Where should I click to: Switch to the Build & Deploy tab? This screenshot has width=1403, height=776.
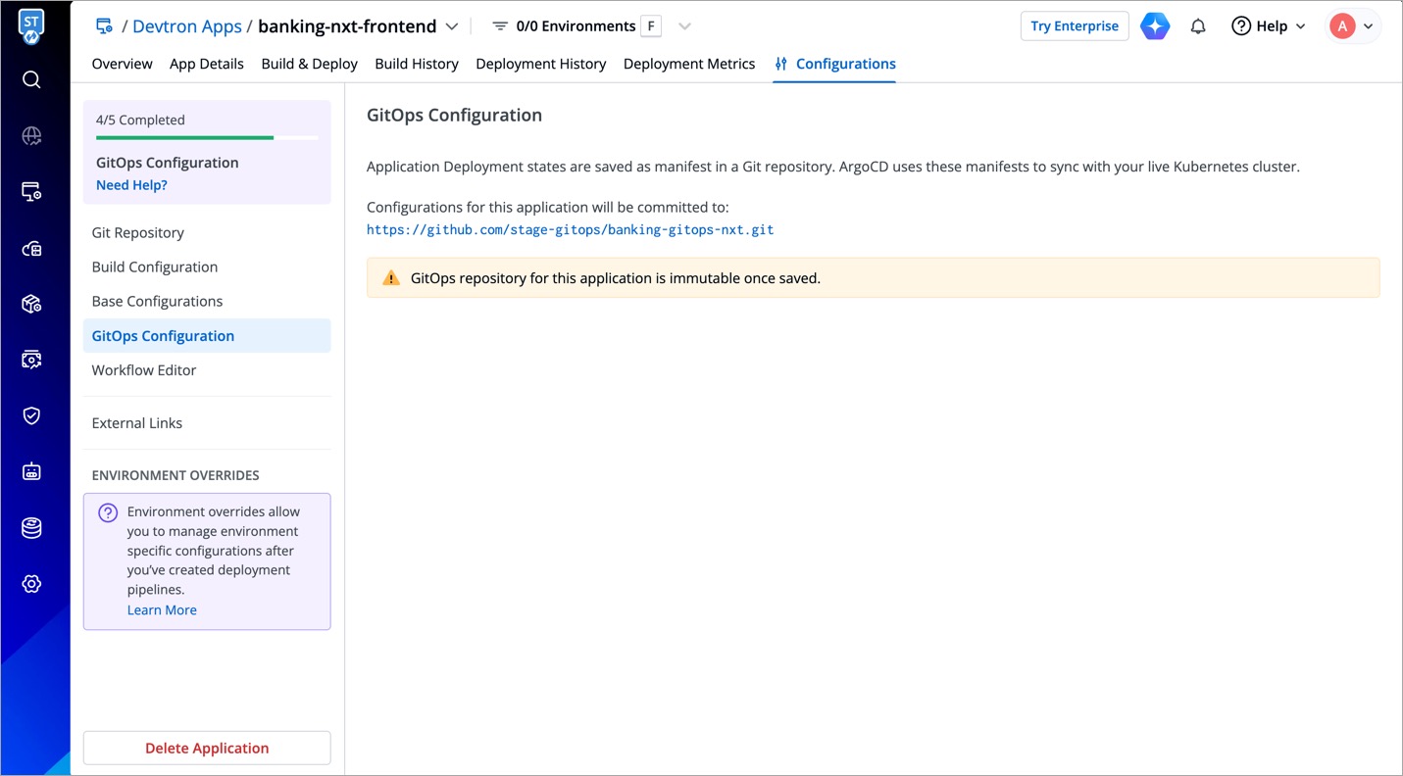pos(309,64)
